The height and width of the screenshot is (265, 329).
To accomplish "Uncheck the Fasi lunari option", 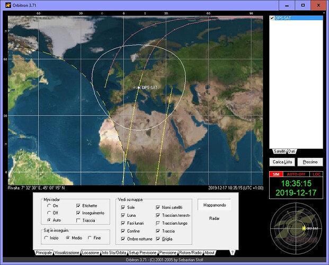I will [123, 223].
